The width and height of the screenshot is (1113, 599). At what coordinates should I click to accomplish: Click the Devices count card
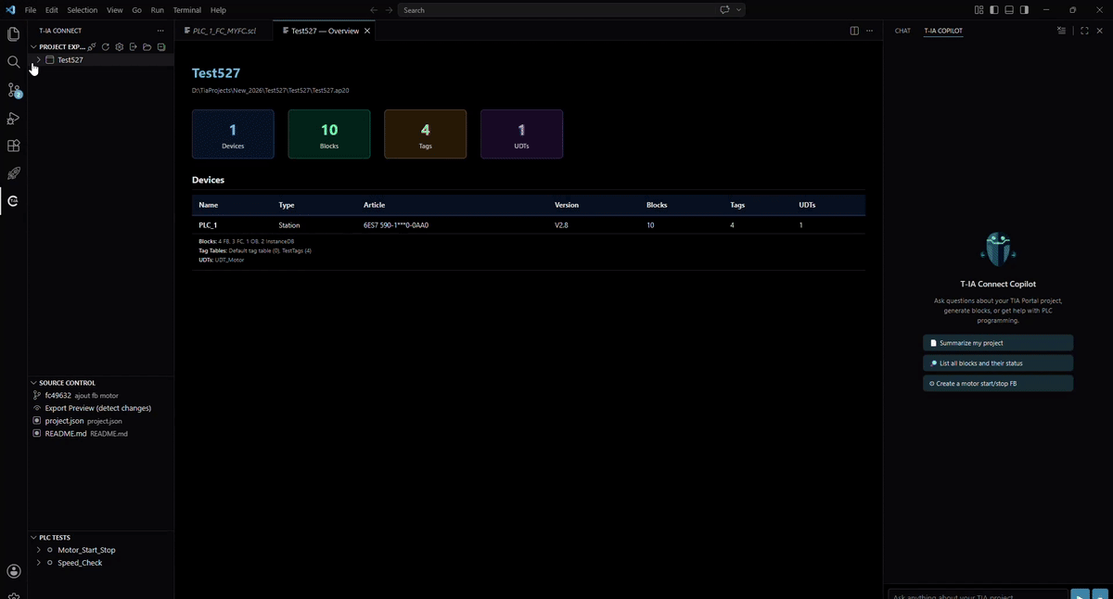coord(233,134)
